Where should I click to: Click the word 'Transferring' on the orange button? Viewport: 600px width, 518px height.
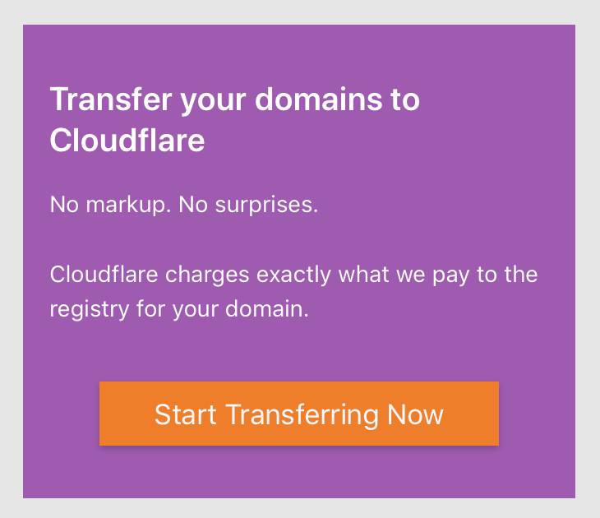click(302, 415)
